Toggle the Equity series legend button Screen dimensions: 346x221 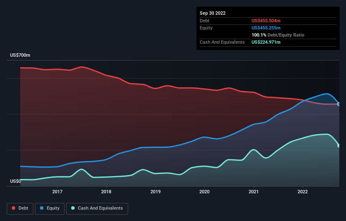(50, 208)
